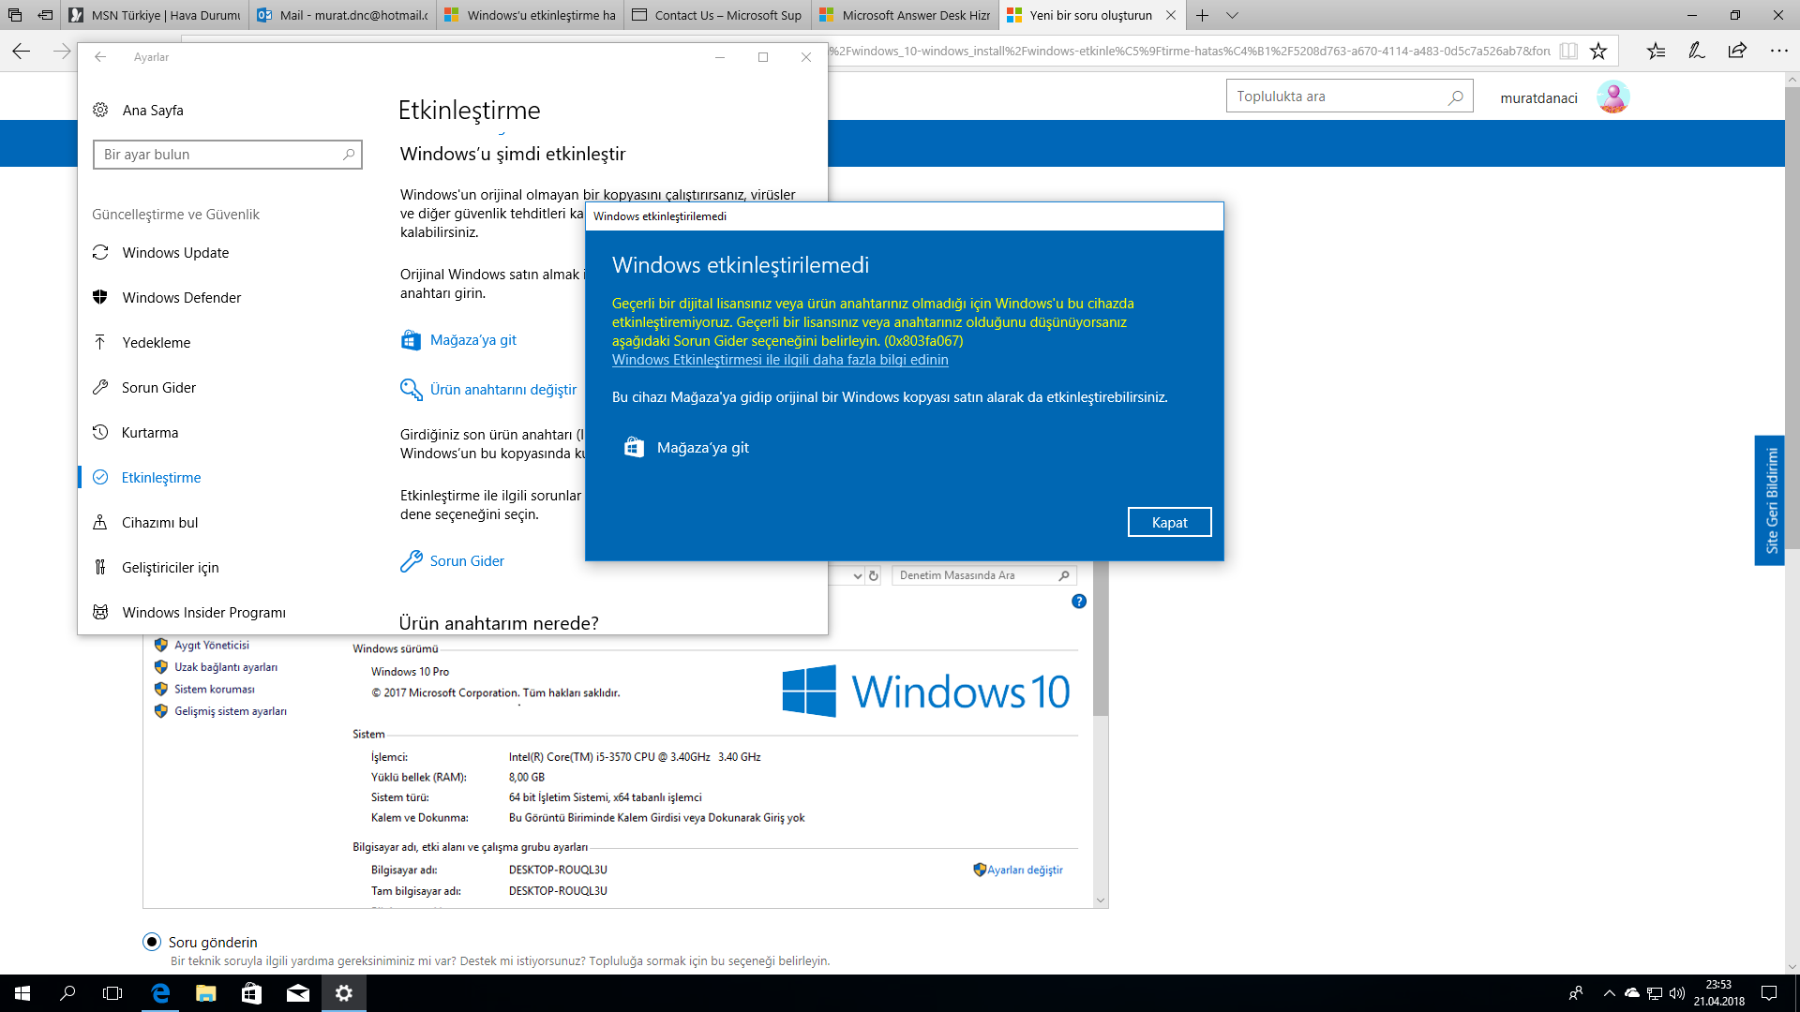The height and width of the screenshot is (1012, 1800).
Task: Open the Action Center notification icon
Action: [x=1769, y=993]
